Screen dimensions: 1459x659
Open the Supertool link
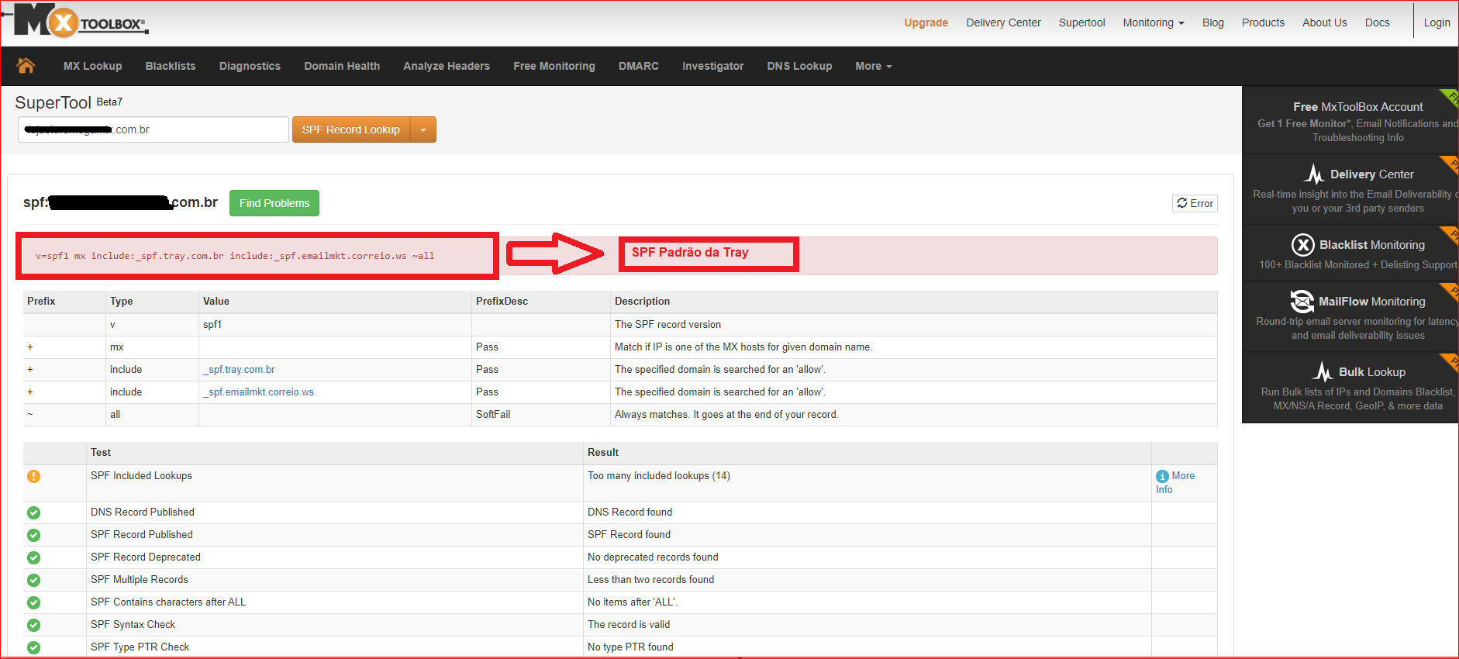pos(1081,22)
